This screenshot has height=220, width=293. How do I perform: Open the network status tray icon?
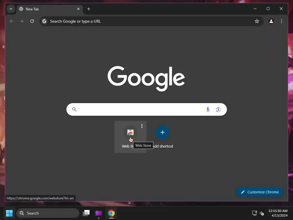pos(254,213)
